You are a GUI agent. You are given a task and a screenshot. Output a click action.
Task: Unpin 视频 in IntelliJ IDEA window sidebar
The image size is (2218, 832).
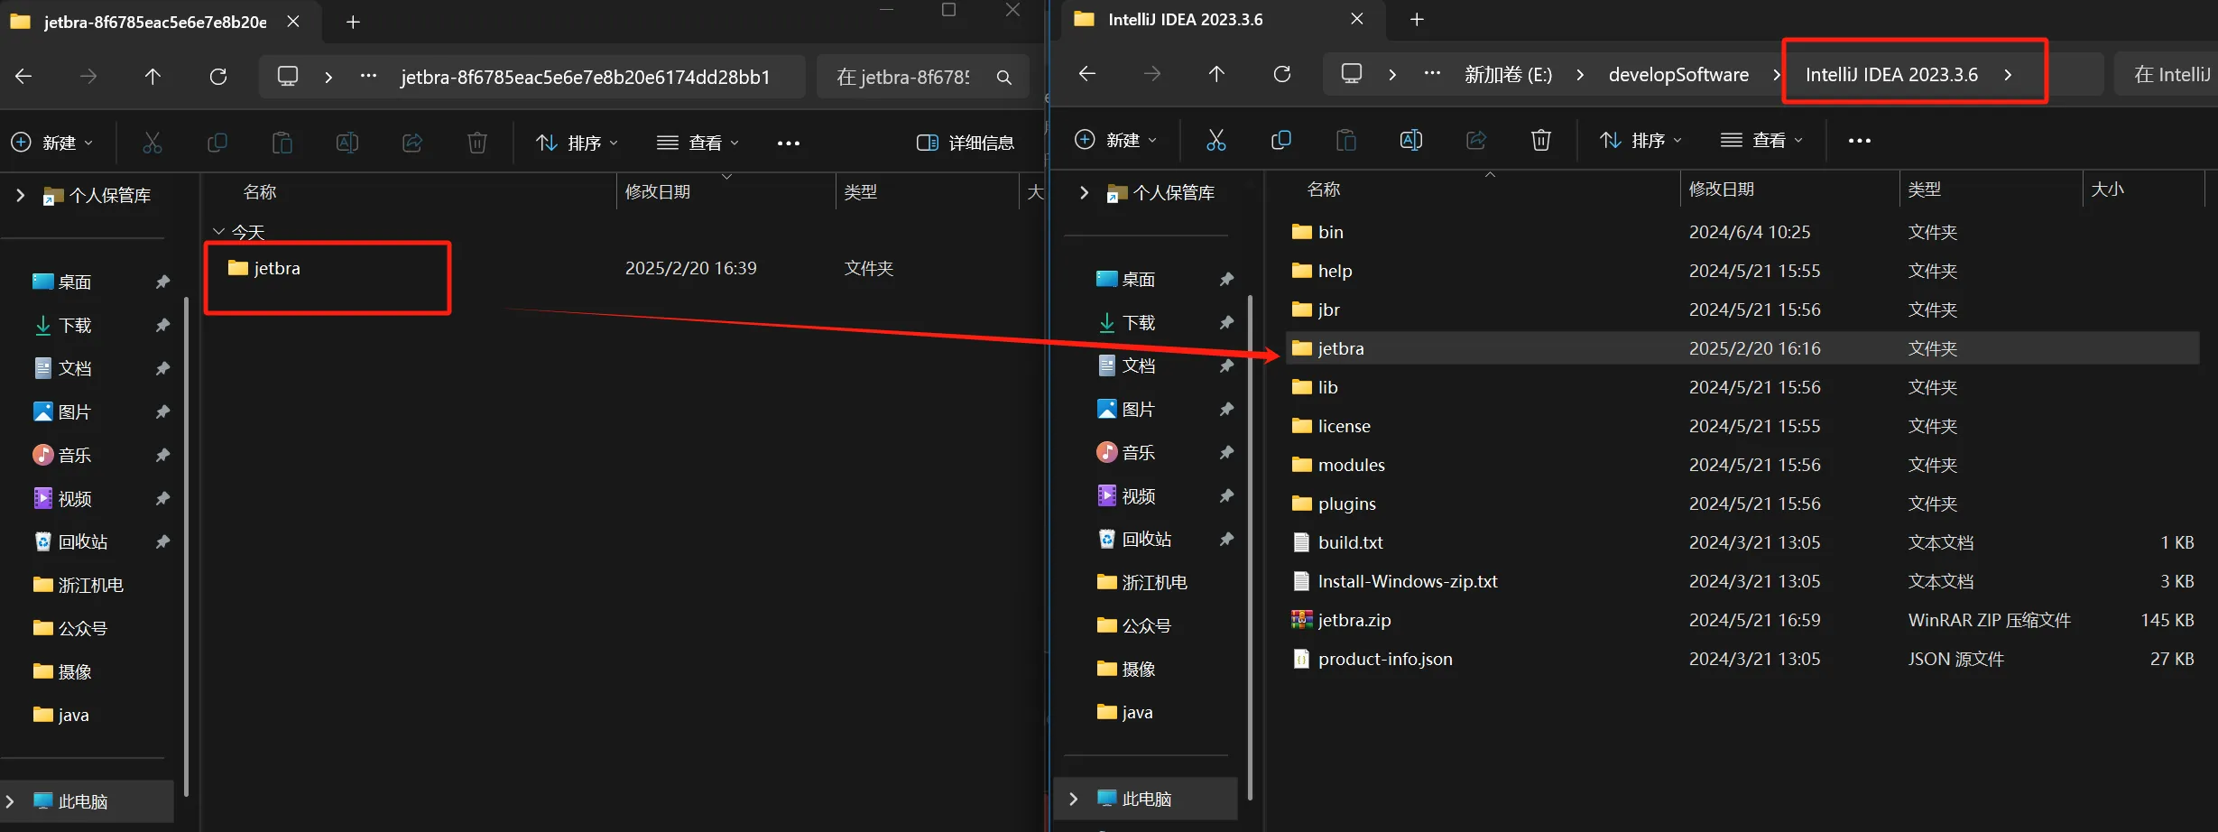1226,495
